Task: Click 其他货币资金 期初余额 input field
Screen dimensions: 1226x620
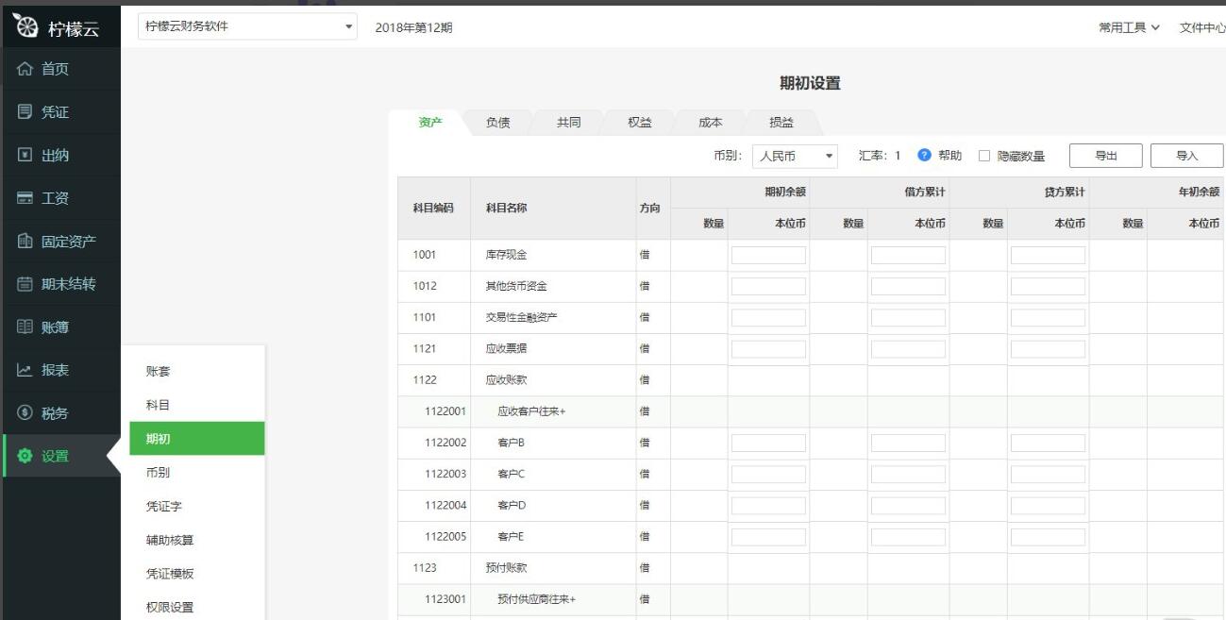Action: tap(768, 286)
